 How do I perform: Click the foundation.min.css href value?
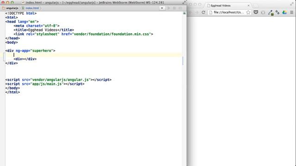(112, 34)
